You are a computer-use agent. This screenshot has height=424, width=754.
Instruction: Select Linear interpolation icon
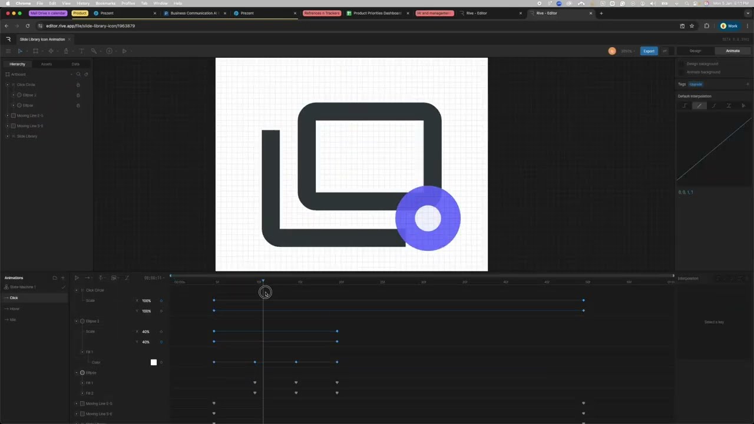coord(699,106)
